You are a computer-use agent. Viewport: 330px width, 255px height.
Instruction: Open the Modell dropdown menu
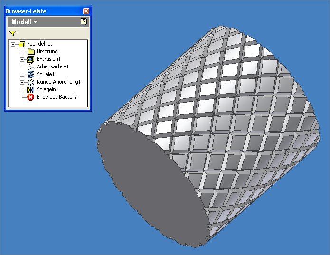point(24,22)
